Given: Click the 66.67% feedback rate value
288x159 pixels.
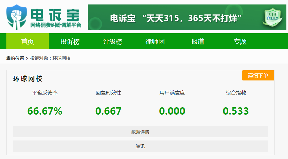Looking at the screenshot, I should pyautogui.click(x=45, y=111).
